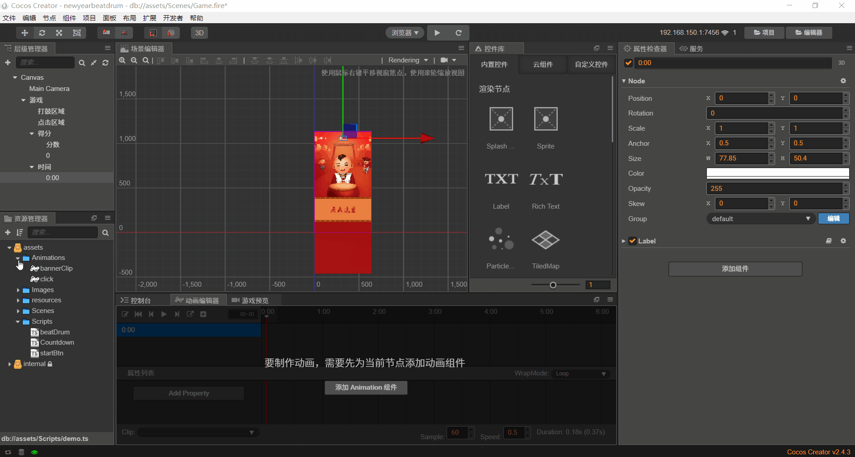Play the animation in timeline toolbar

pos(164,314)
